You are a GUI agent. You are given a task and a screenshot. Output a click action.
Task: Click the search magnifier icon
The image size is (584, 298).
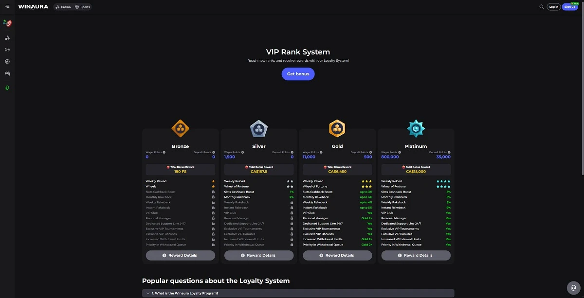point(542,7)
